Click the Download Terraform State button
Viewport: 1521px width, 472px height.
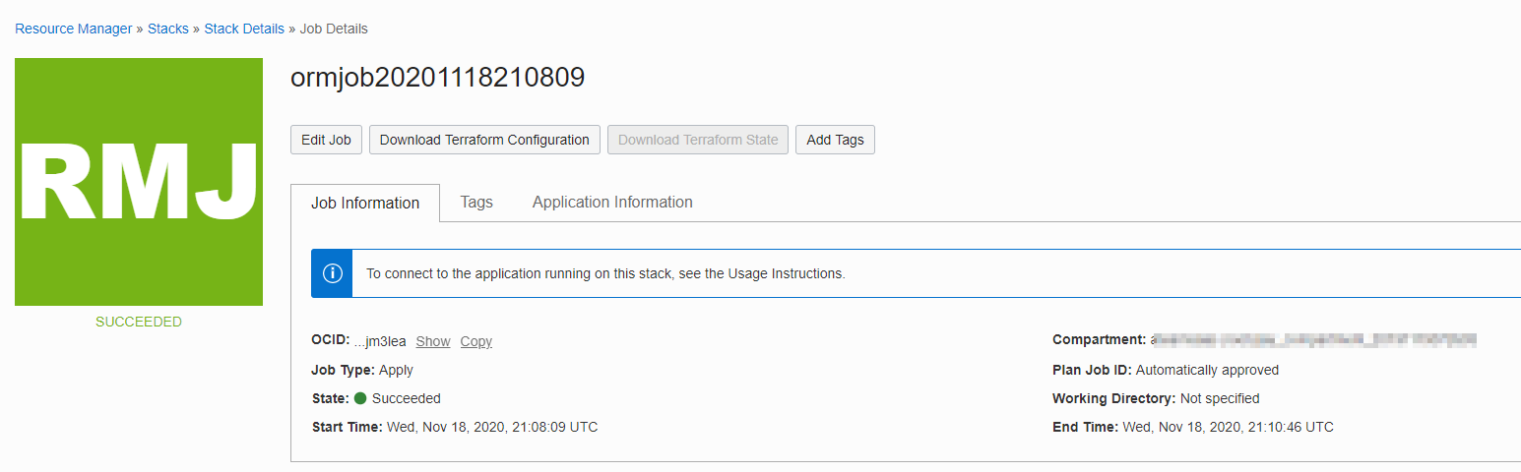tap(698, 140)
